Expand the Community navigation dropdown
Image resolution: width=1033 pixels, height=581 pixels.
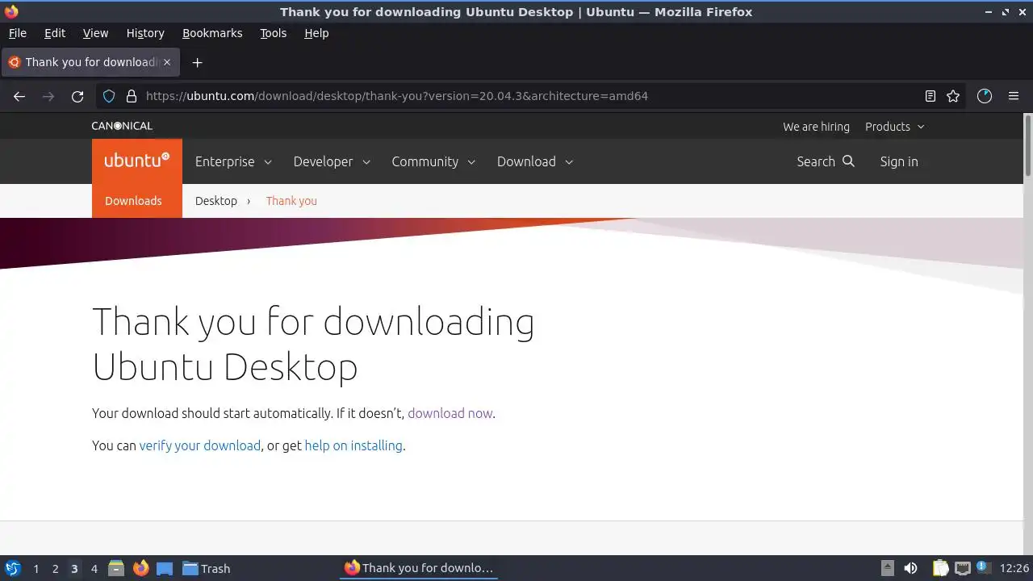click(433, 161)
